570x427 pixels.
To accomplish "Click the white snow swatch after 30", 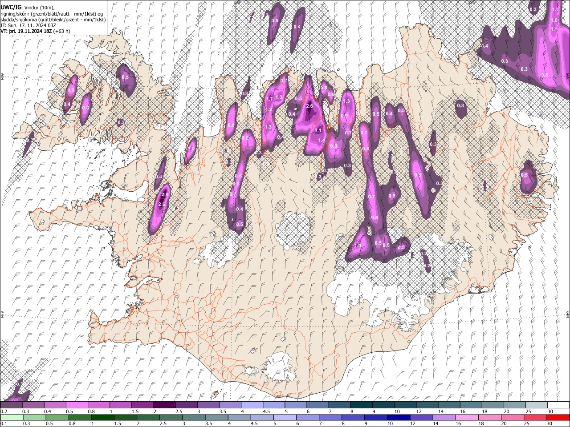I will point(558,405).
